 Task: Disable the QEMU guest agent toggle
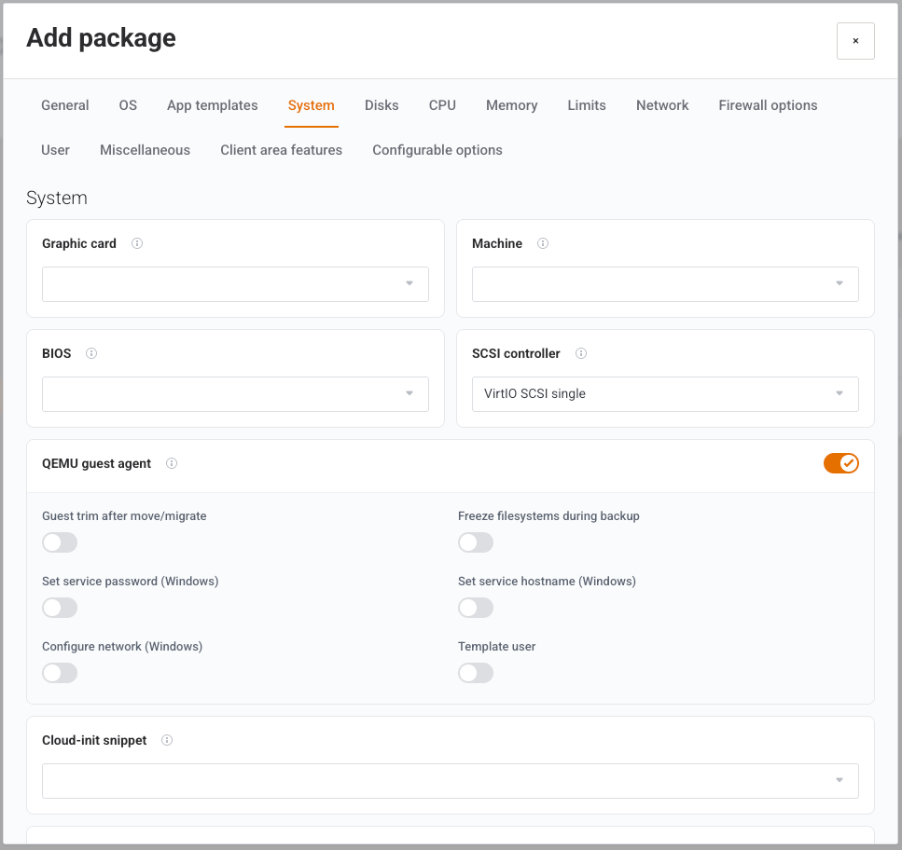(x=841, y=463)
